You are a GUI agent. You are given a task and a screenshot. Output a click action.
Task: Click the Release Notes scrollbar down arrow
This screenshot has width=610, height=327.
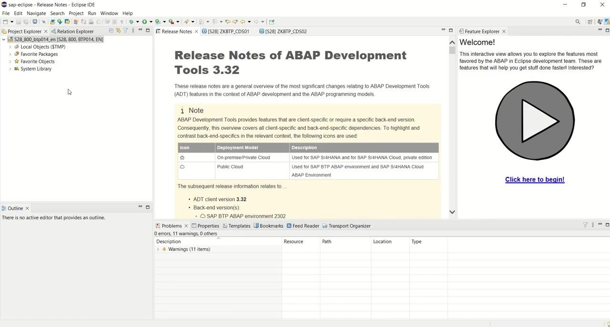[452, 212]
